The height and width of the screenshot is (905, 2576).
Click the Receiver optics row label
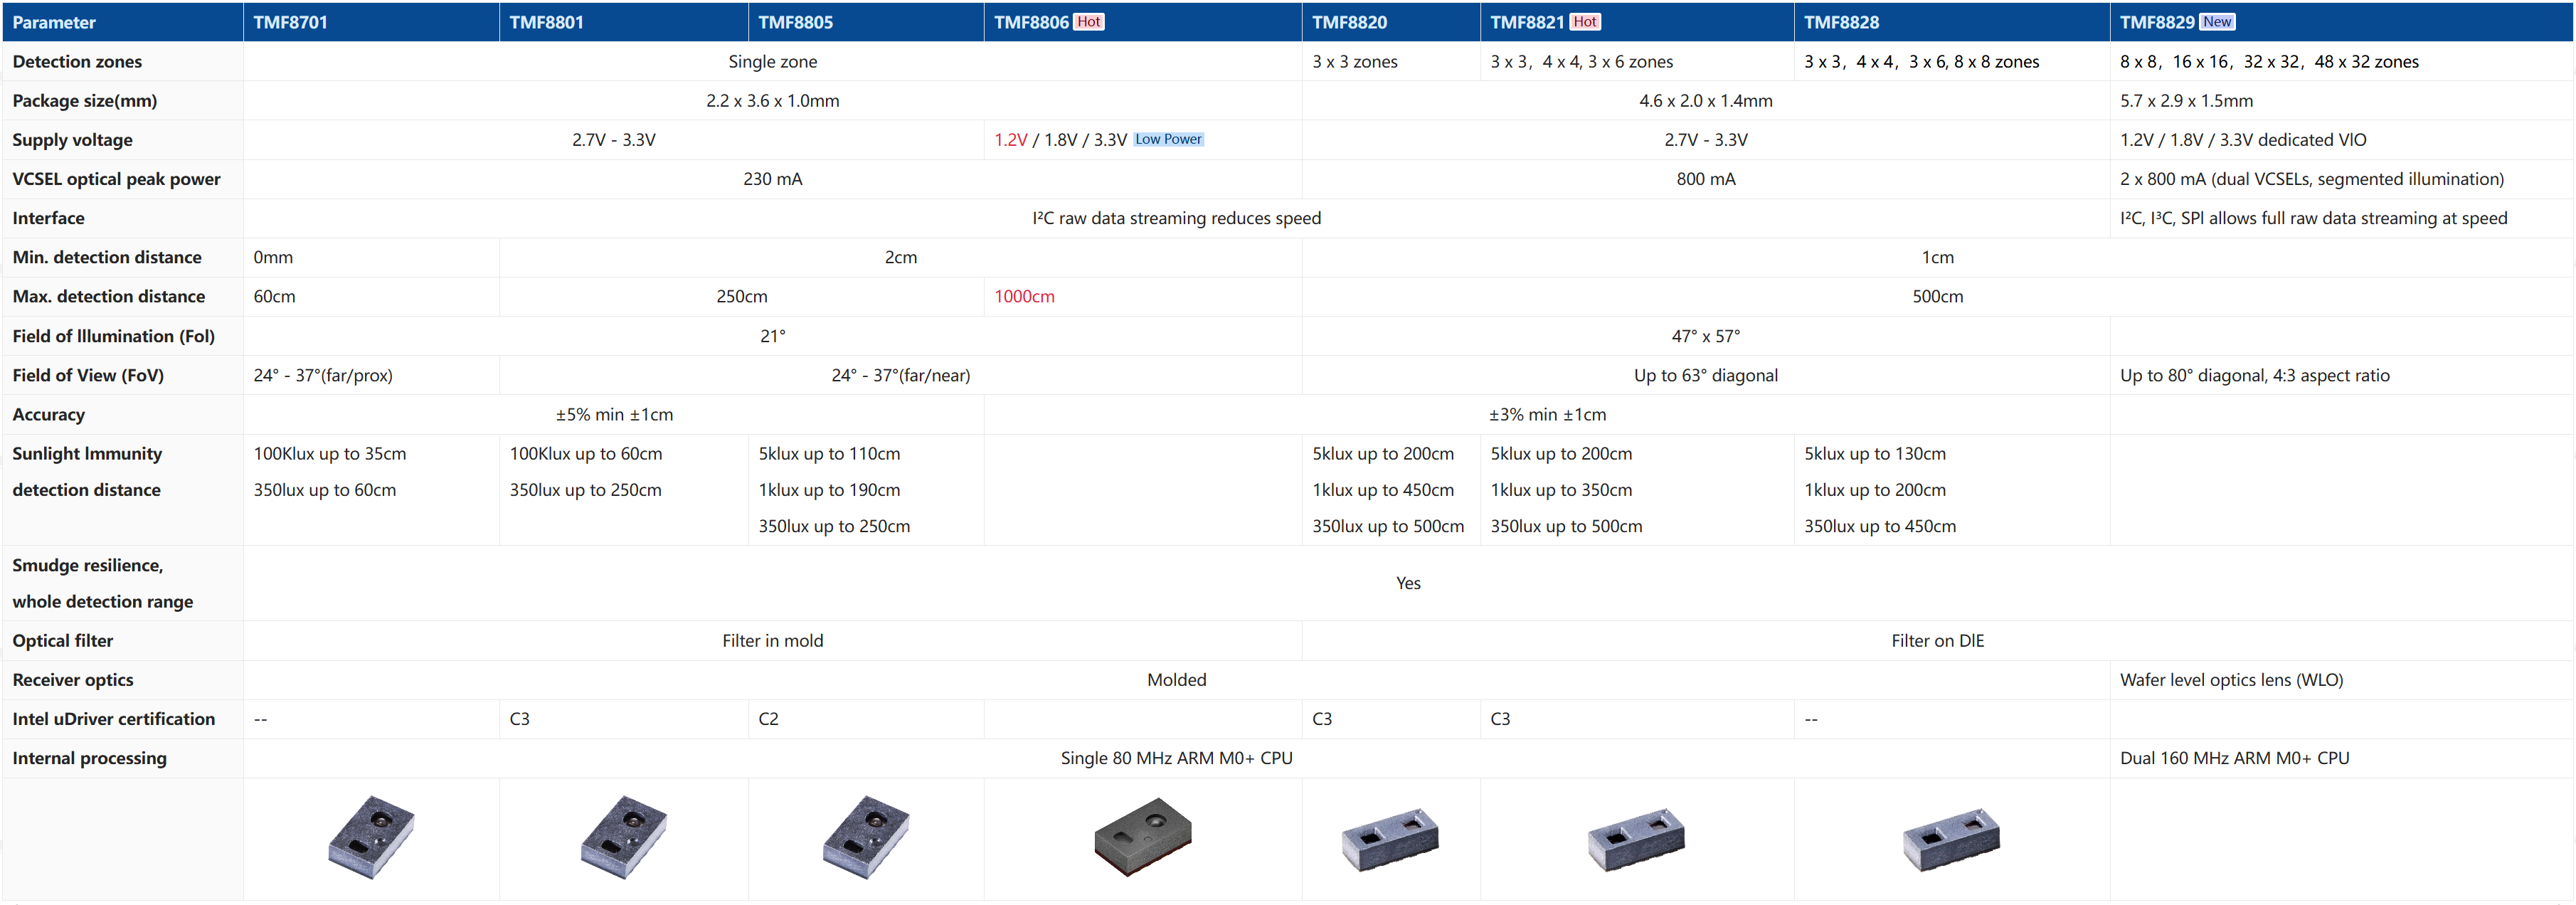tap(72, 680)
